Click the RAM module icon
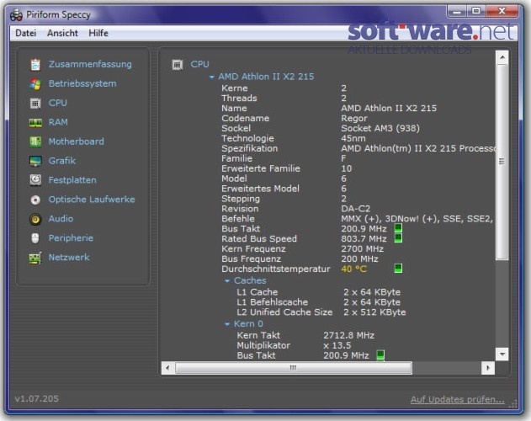 [35, 122]
